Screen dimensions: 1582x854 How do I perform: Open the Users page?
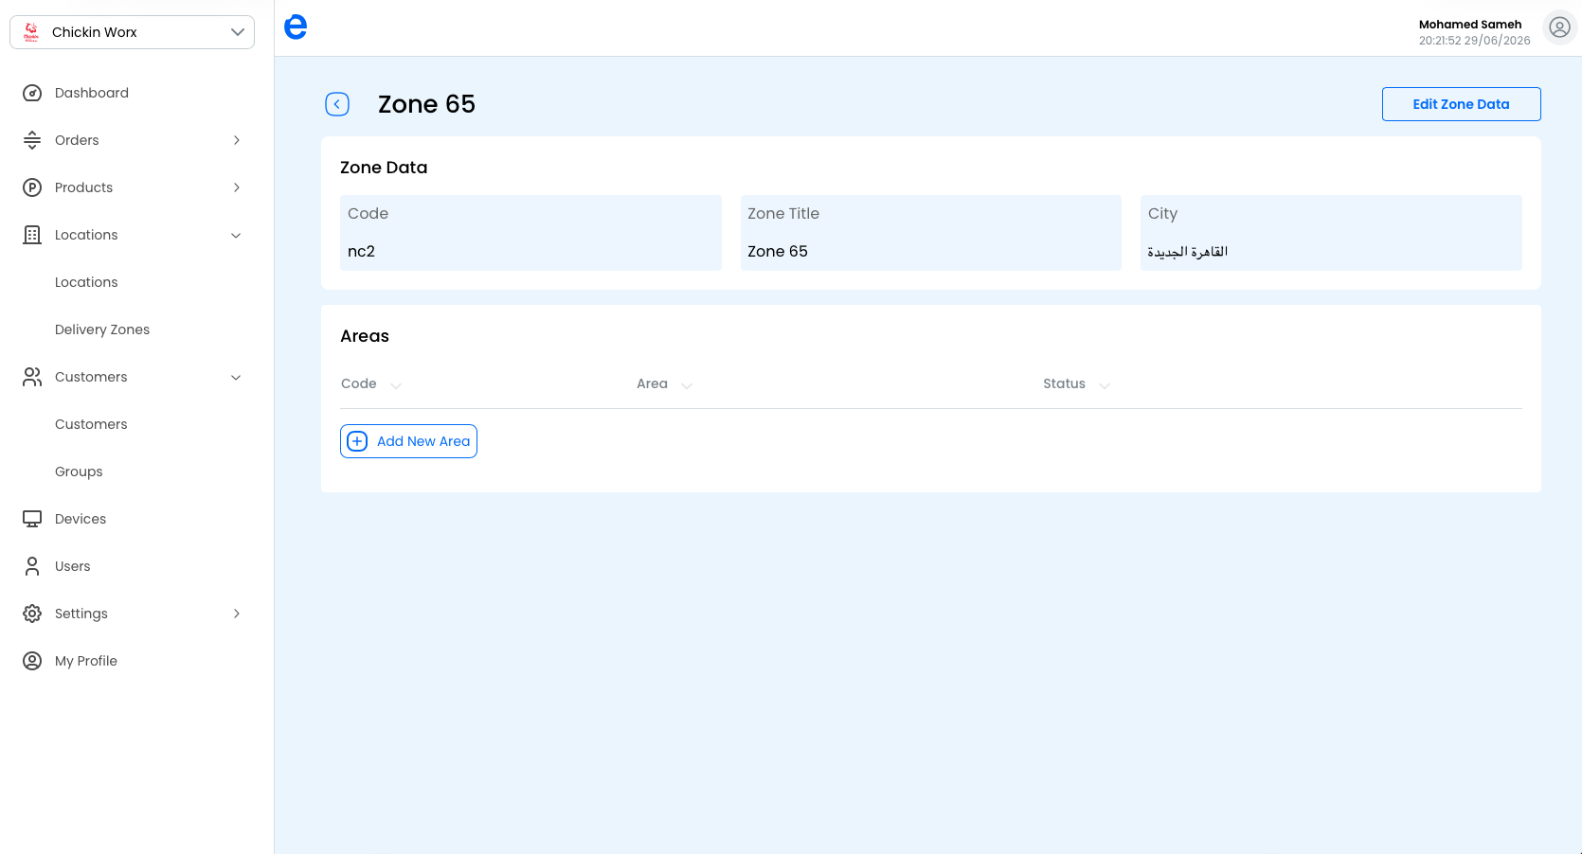point(73,566)
